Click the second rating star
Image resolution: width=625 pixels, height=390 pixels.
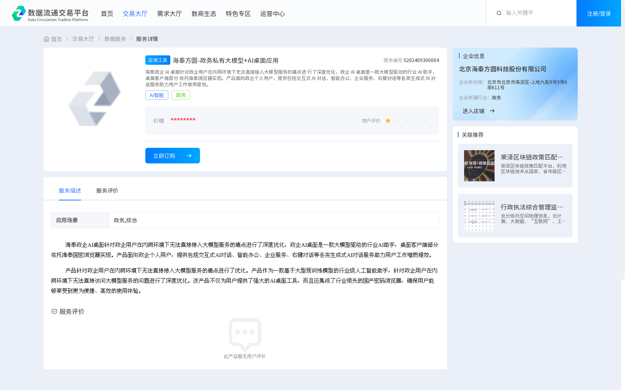pos(397,121)
